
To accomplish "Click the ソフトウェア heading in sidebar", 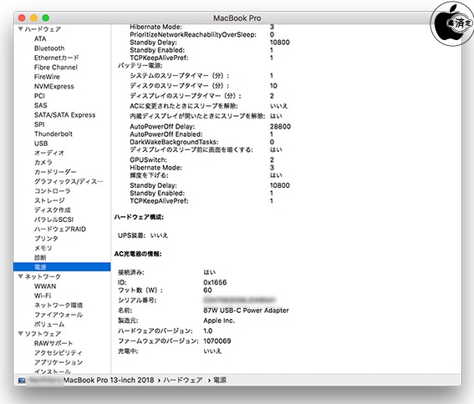I will (43, 334).
